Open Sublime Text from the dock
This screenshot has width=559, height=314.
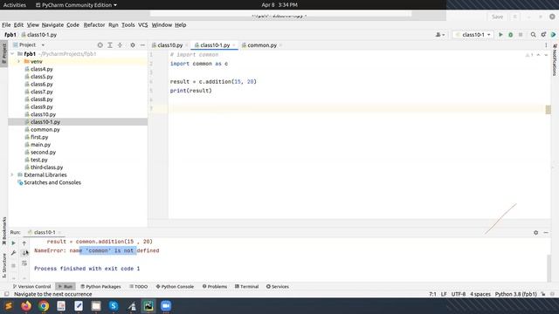[x=9, y=306]
